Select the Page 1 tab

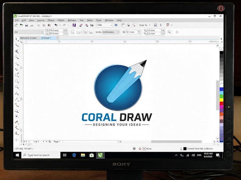[57, 142]
